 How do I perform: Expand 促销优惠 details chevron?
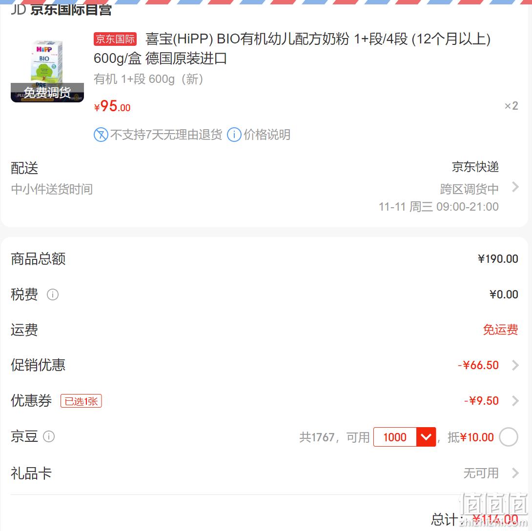coord(515,365)
